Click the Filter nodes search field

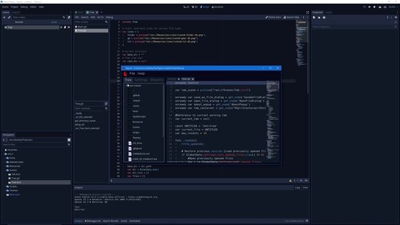38,17
